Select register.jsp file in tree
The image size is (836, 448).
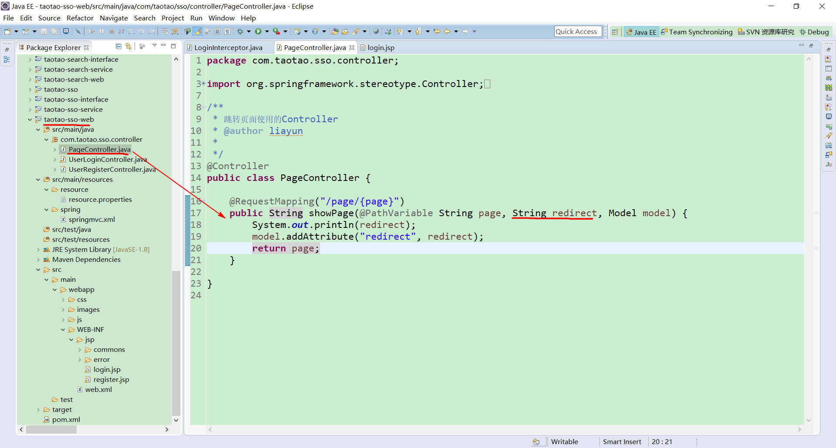point(111,380)
